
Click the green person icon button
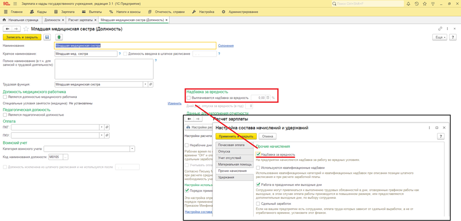pos(59,37)
